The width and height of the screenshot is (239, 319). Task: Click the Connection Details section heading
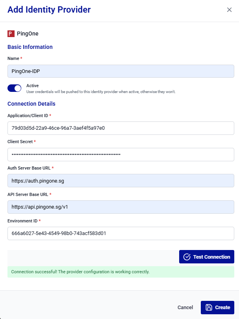[31, 104]
